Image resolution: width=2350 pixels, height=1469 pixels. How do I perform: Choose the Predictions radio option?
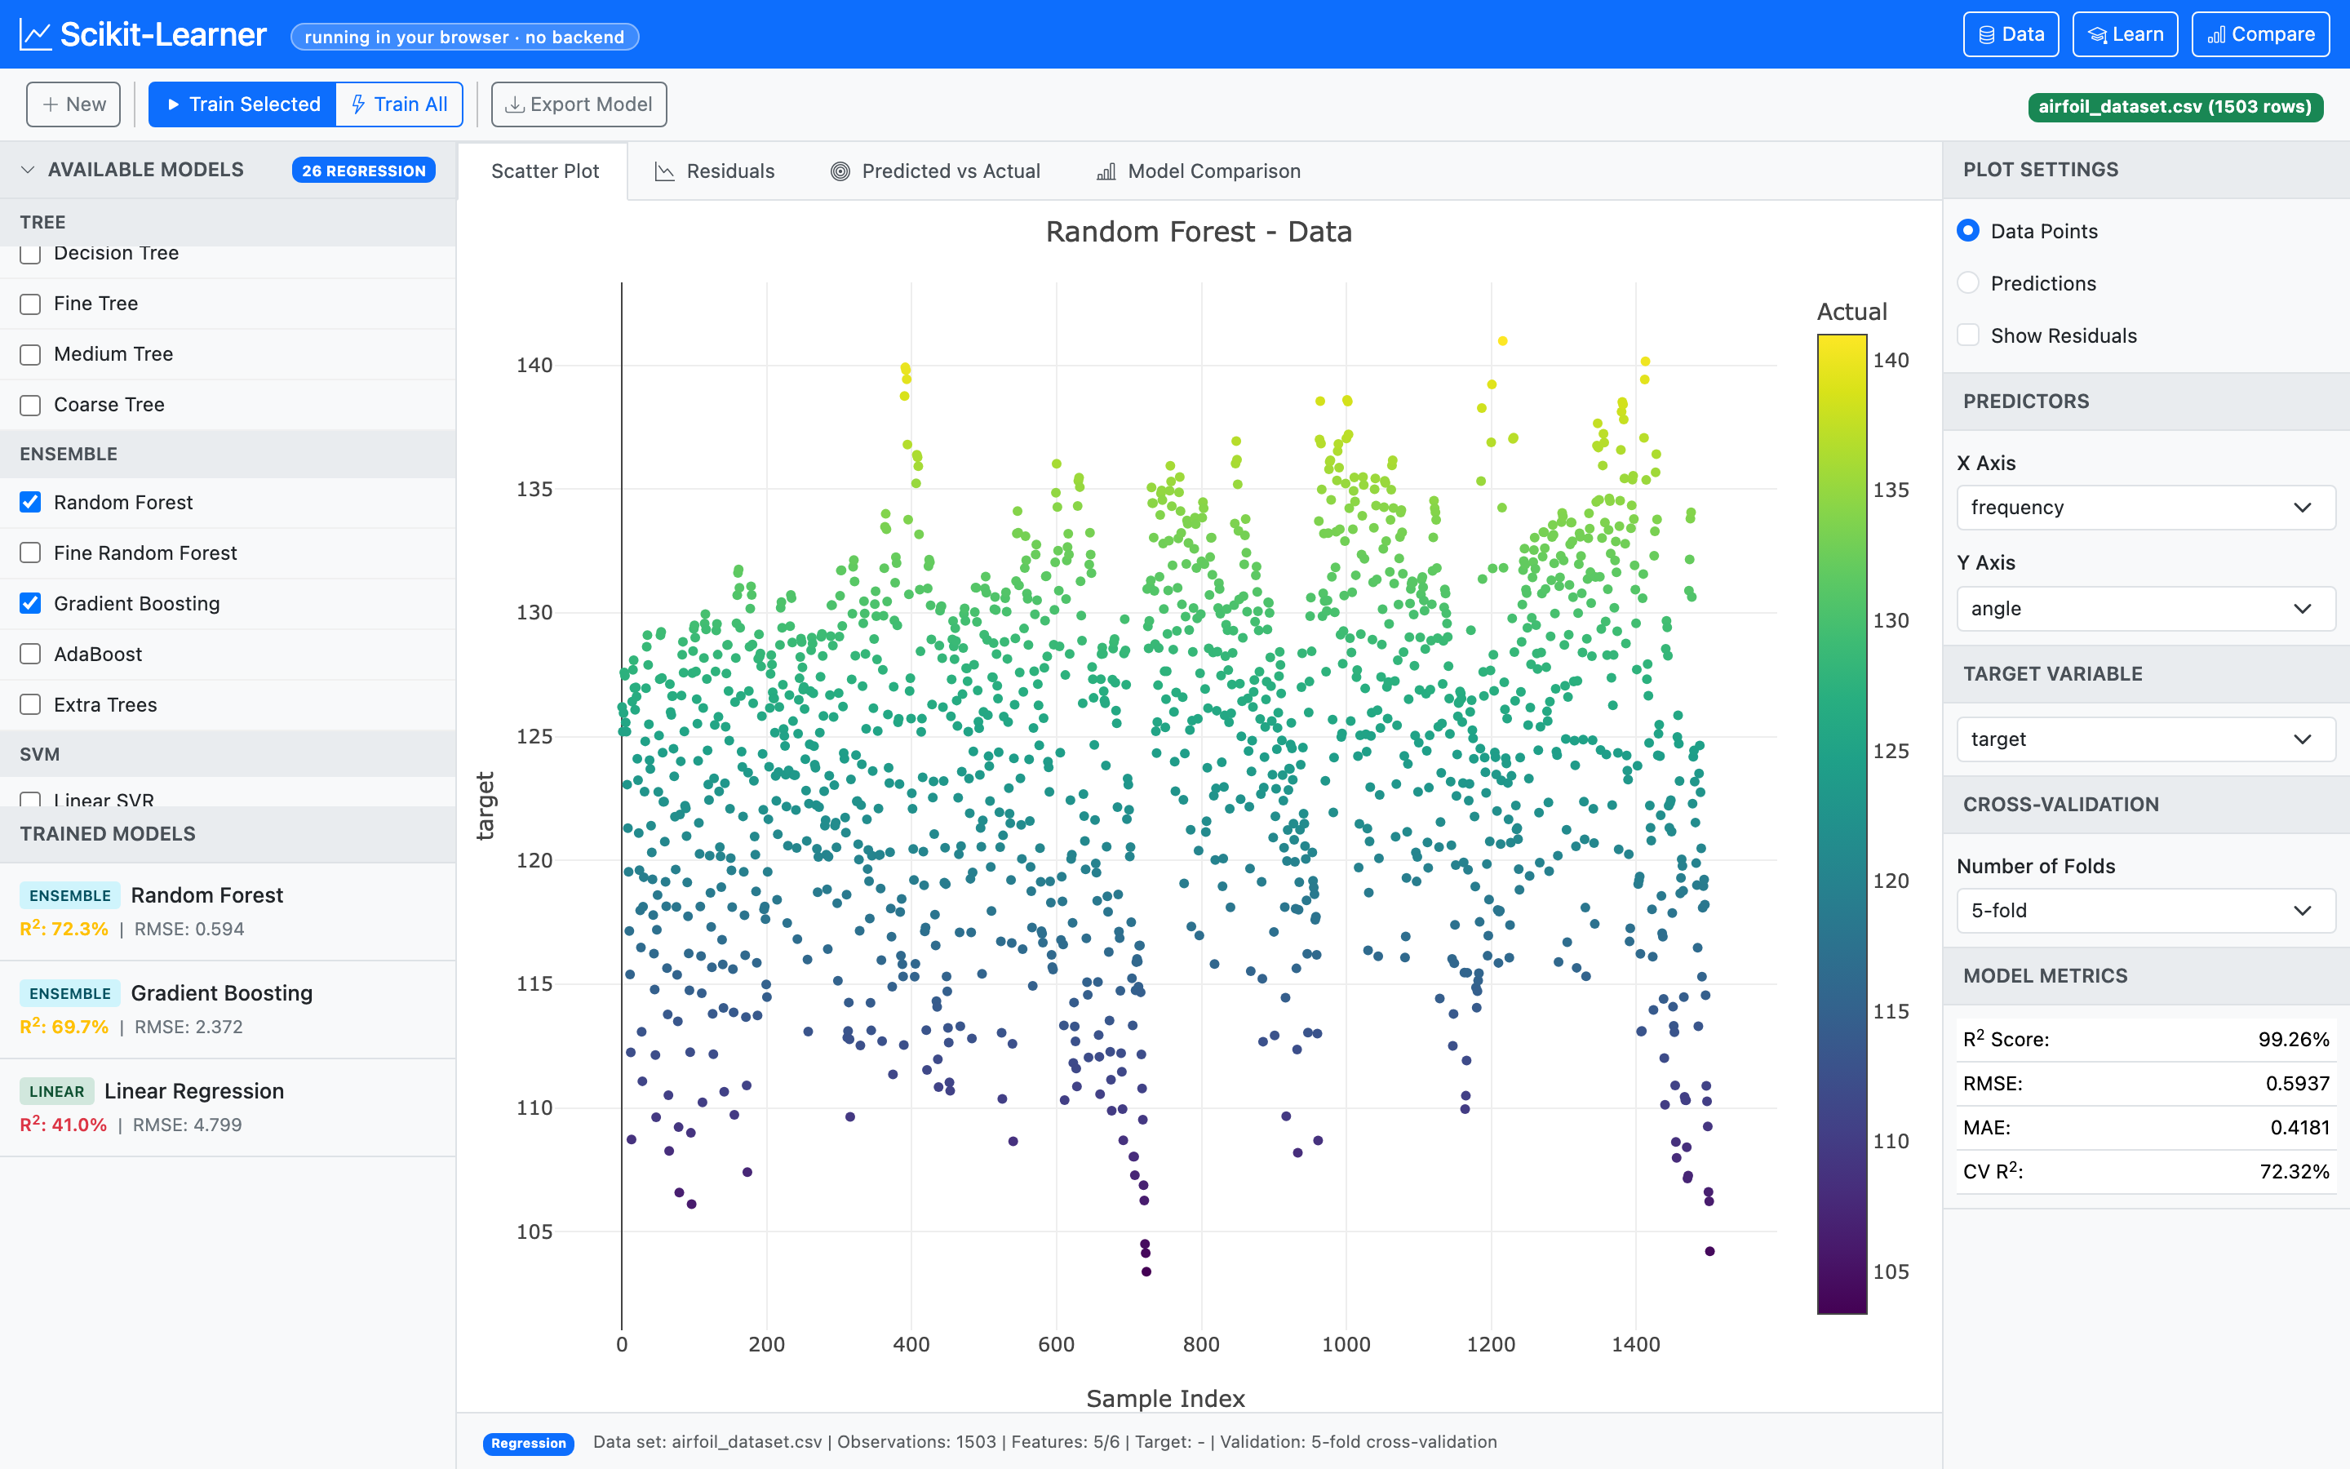coord(1967,282)
